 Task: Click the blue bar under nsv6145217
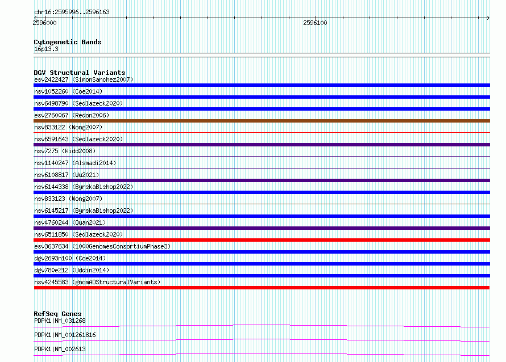(x=262, y=216)
